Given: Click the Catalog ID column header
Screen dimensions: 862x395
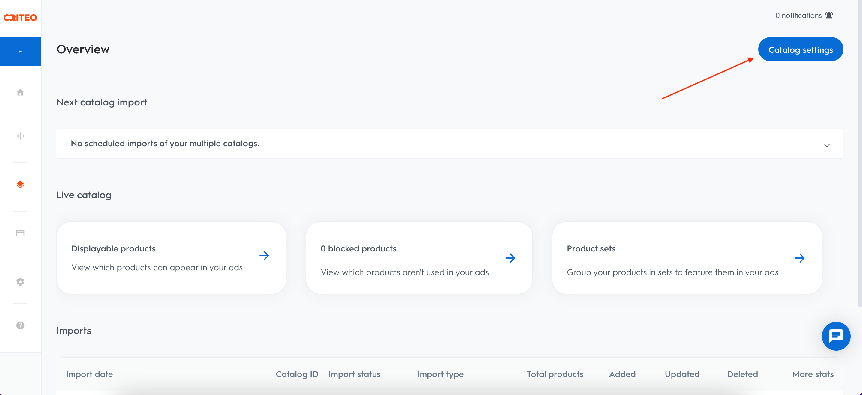Looking at the screenshot, I should tap(297, 374).
